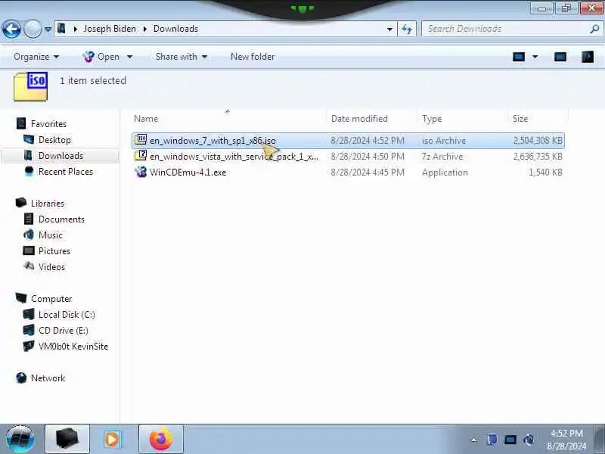The image size is (605, 454).
Task: Sort by the Date modified column
Action: coord(359,119)
